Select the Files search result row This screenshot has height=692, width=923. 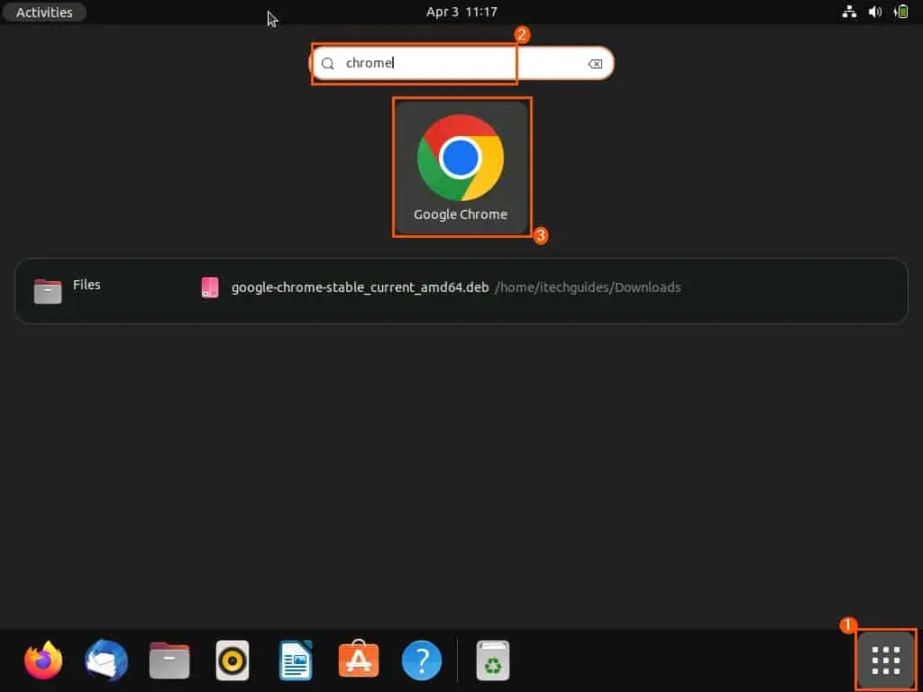(x=87, y=287)
